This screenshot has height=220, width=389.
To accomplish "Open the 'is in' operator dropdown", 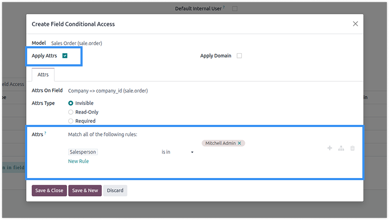I will coord(177,152).
